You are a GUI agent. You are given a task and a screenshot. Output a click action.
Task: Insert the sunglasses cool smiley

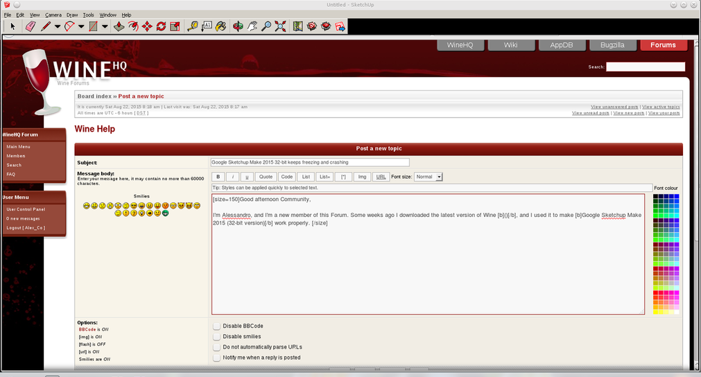coord(134,205)
